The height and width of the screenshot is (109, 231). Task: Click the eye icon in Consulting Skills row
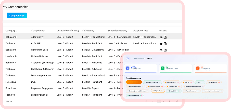pyautogui.click(x=161, y=50)
